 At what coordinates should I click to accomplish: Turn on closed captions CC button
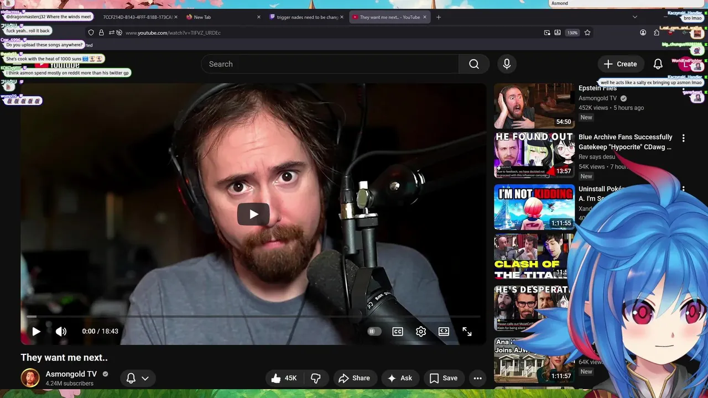[398, 331]
